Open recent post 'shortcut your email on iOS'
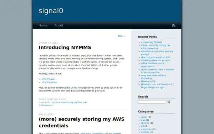 [155, 57]
